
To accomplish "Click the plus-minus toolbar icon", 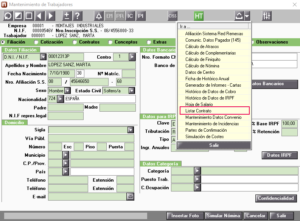I will 67,16.
